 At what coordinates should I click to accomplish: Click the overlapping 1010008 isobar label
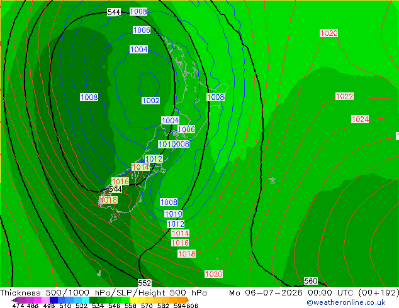[x=174, y=145]
